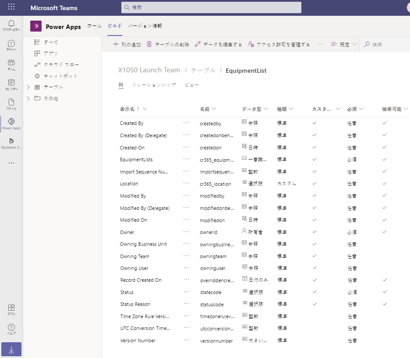Screen dimensions: 410x358
Task: Click the Owning Business Unit row
Action: (263, 244)
